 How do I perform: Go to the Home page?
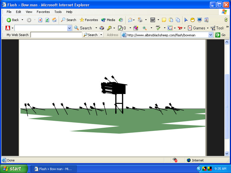(54, 20)
